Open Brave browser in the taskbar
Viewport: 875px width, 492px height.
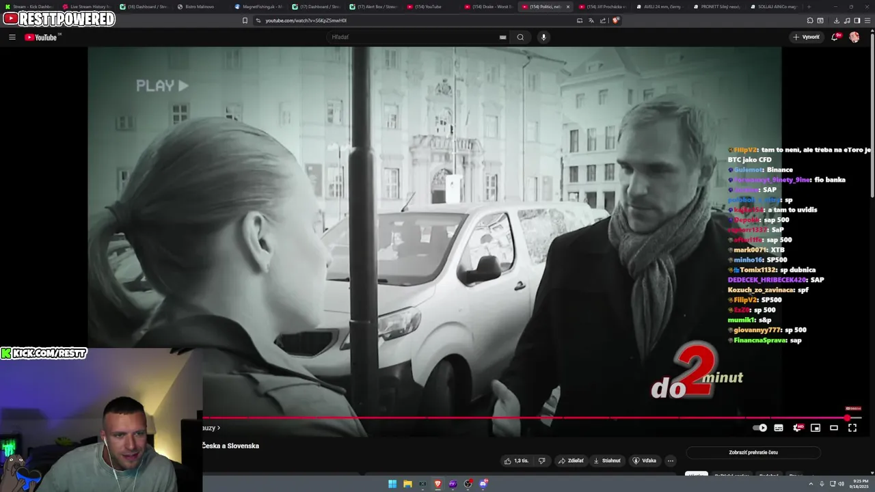pos(438,484)
